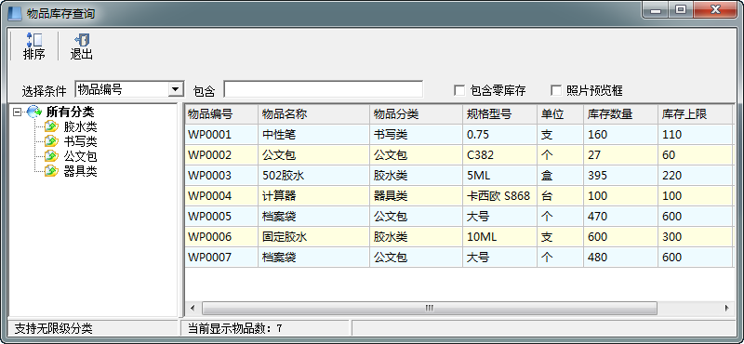Select the WP0004 计算器 row
Screen dimensions: 744x344
(x=459, y=195)
